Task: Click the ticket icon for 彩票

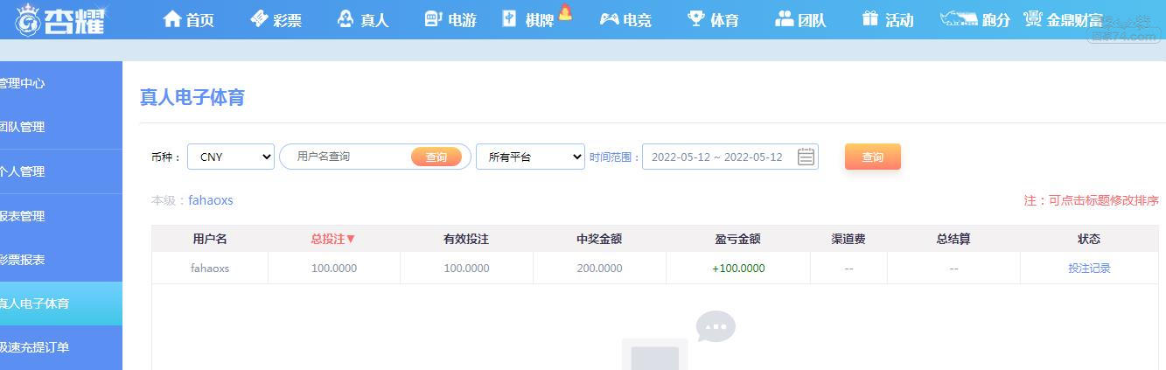Action: tap(260, 19)
